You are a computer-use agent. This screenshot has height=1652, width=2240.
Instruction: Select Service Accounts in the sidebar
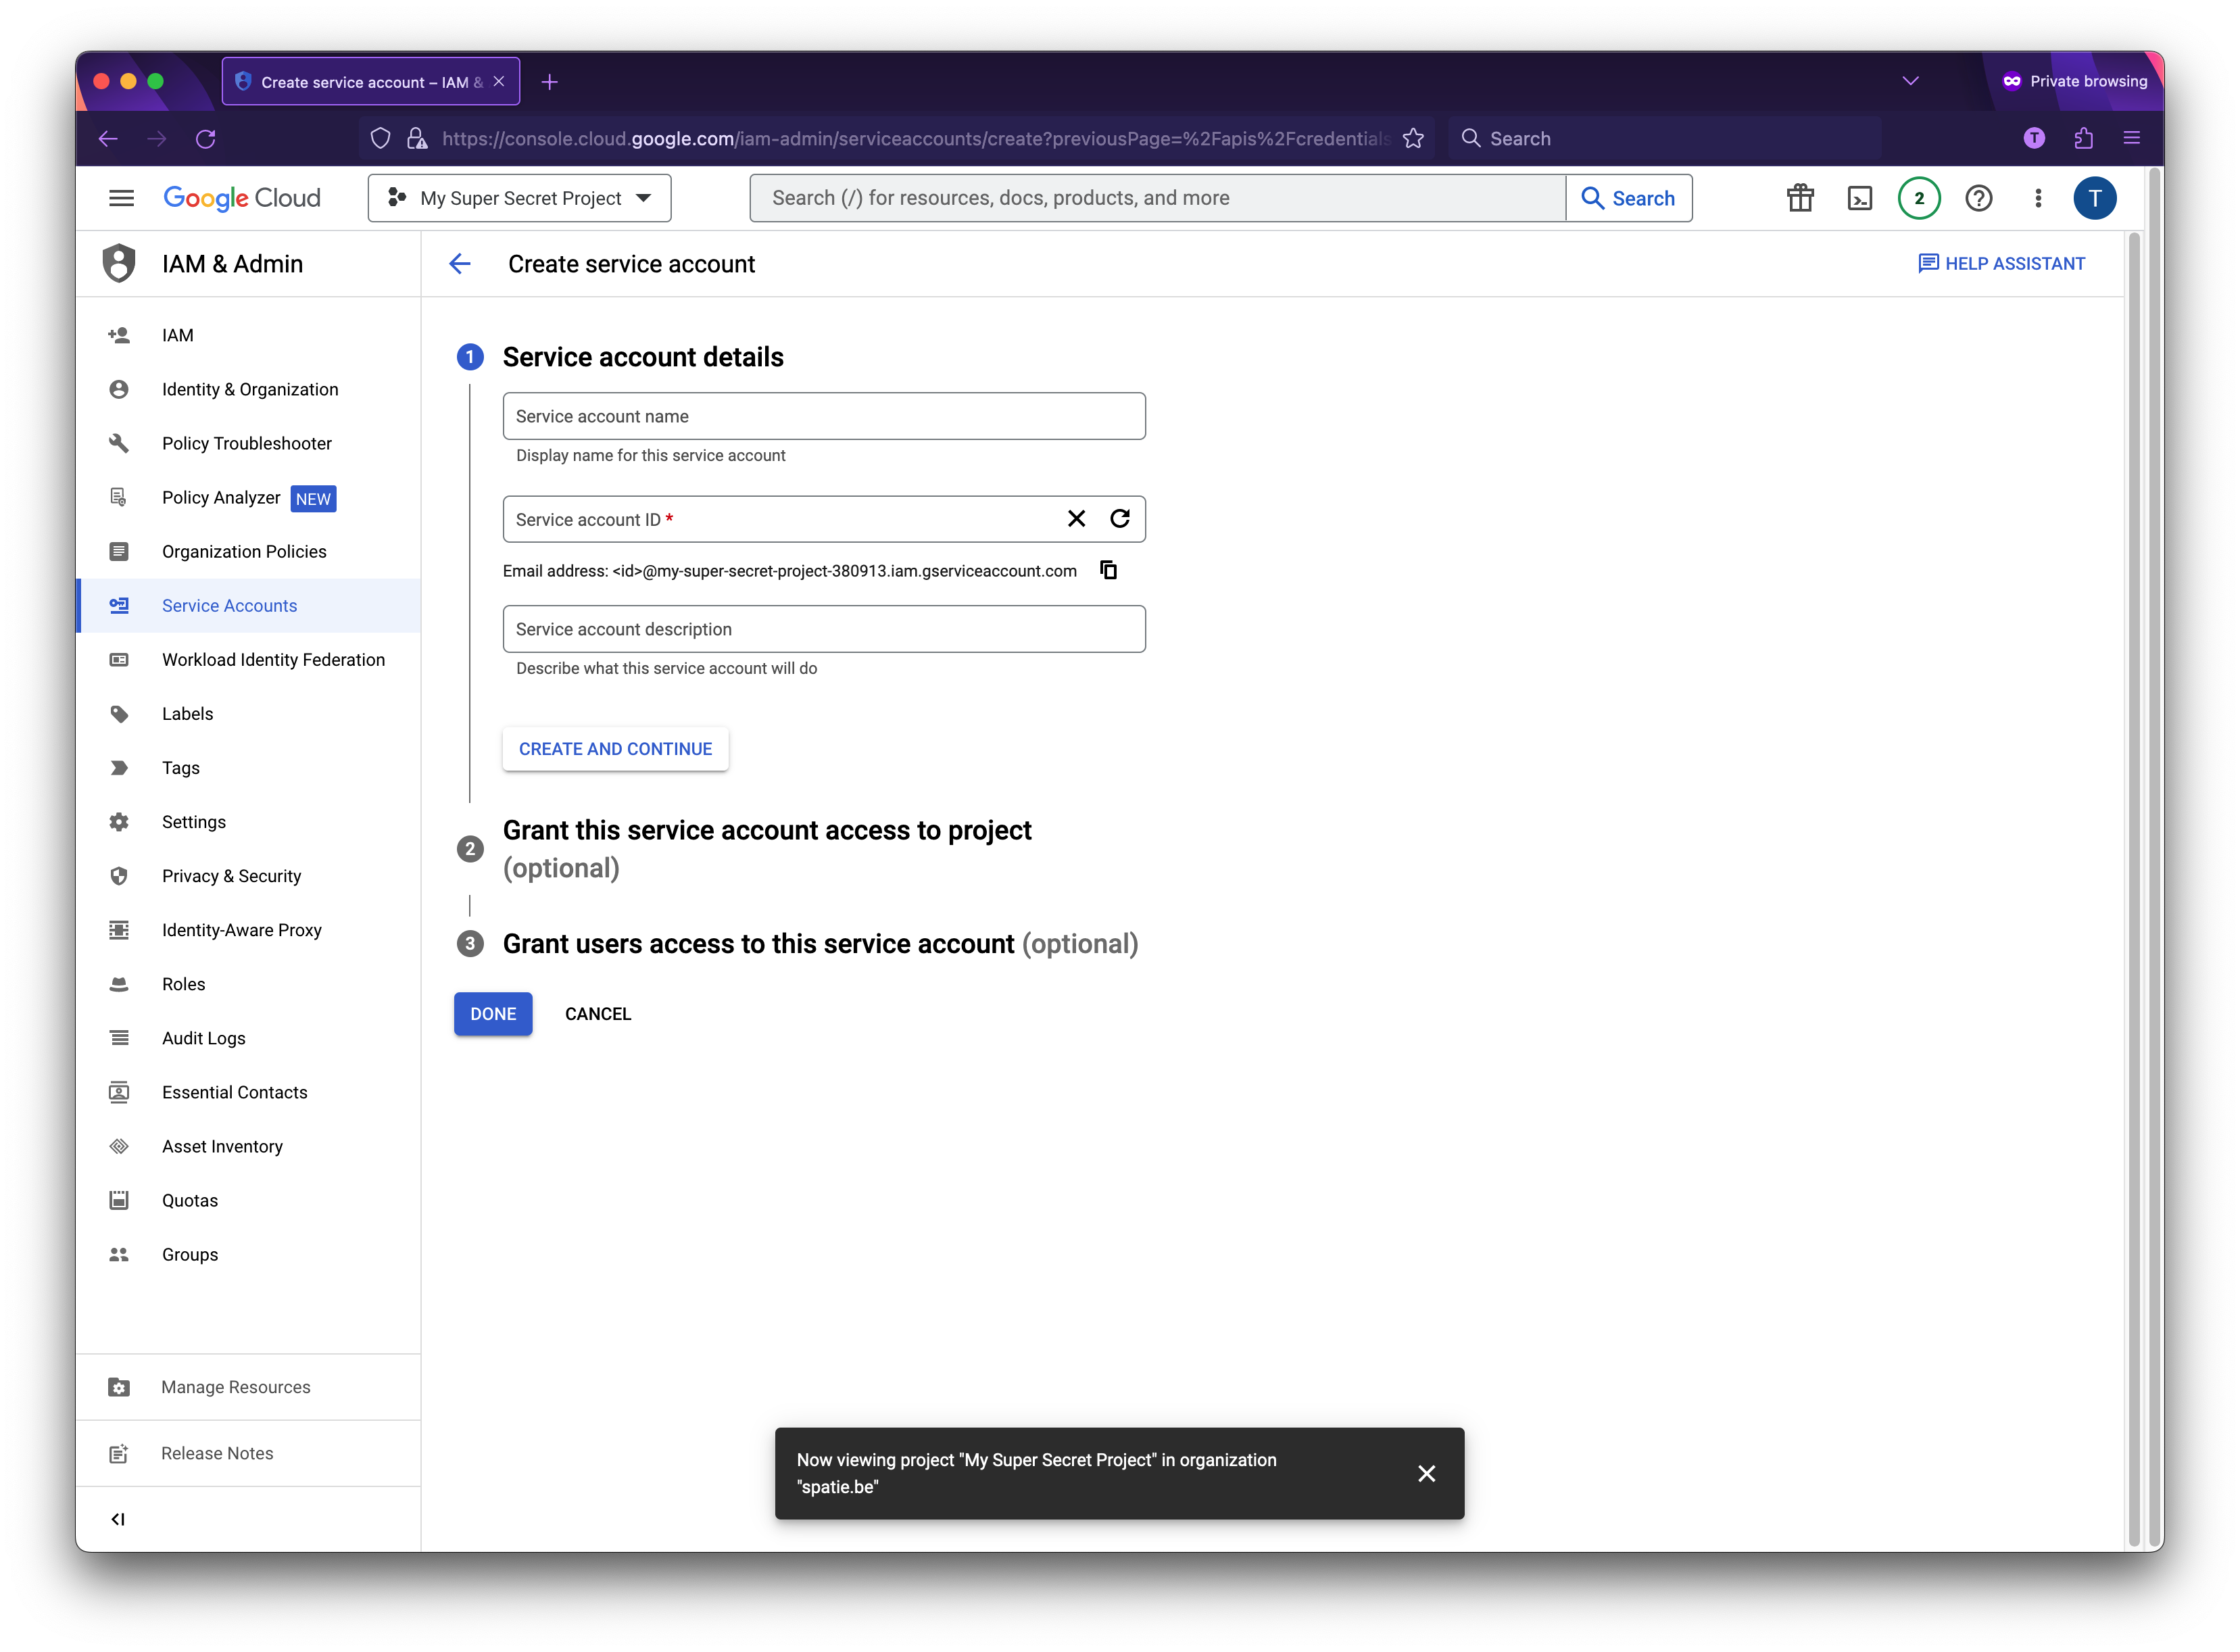[x=229, y=605]
